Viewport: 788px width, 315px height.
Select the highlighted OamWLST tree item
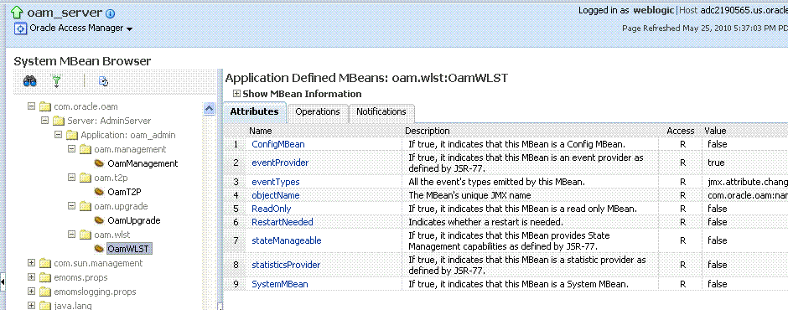tap(130, 249)
